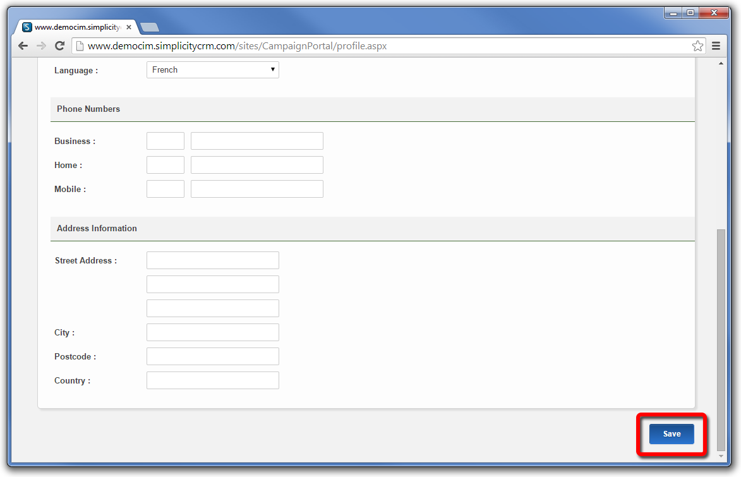Reload the page with the refresh icon
741x477 pixels.
[x=59, y=46]
